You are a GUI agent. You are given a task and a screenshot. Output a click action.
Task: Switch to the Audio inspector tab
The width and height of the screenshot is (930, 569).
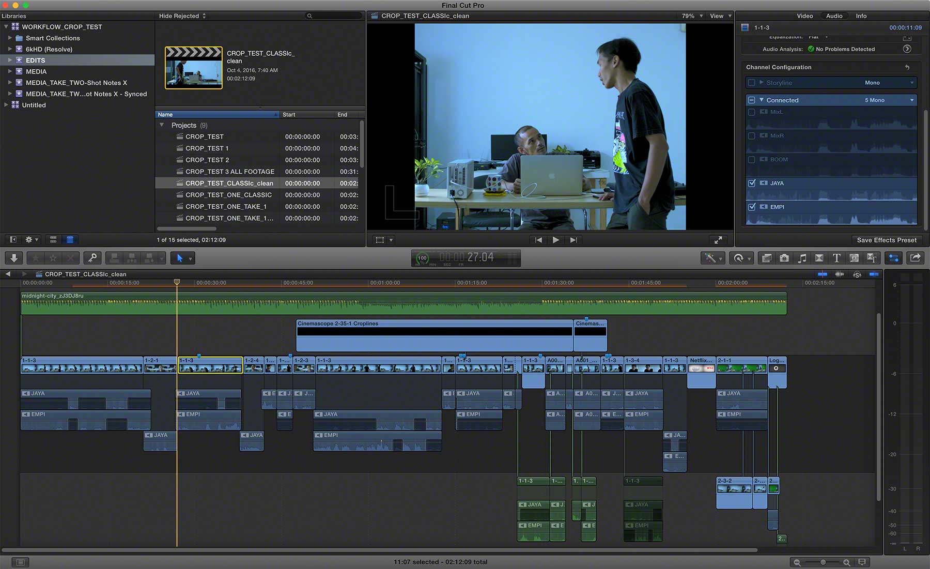coord(834,16)
